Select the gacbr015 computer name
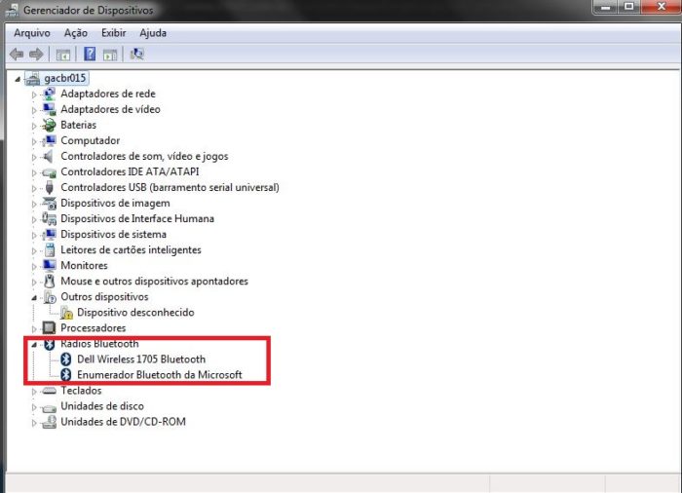 coord(65,78)
